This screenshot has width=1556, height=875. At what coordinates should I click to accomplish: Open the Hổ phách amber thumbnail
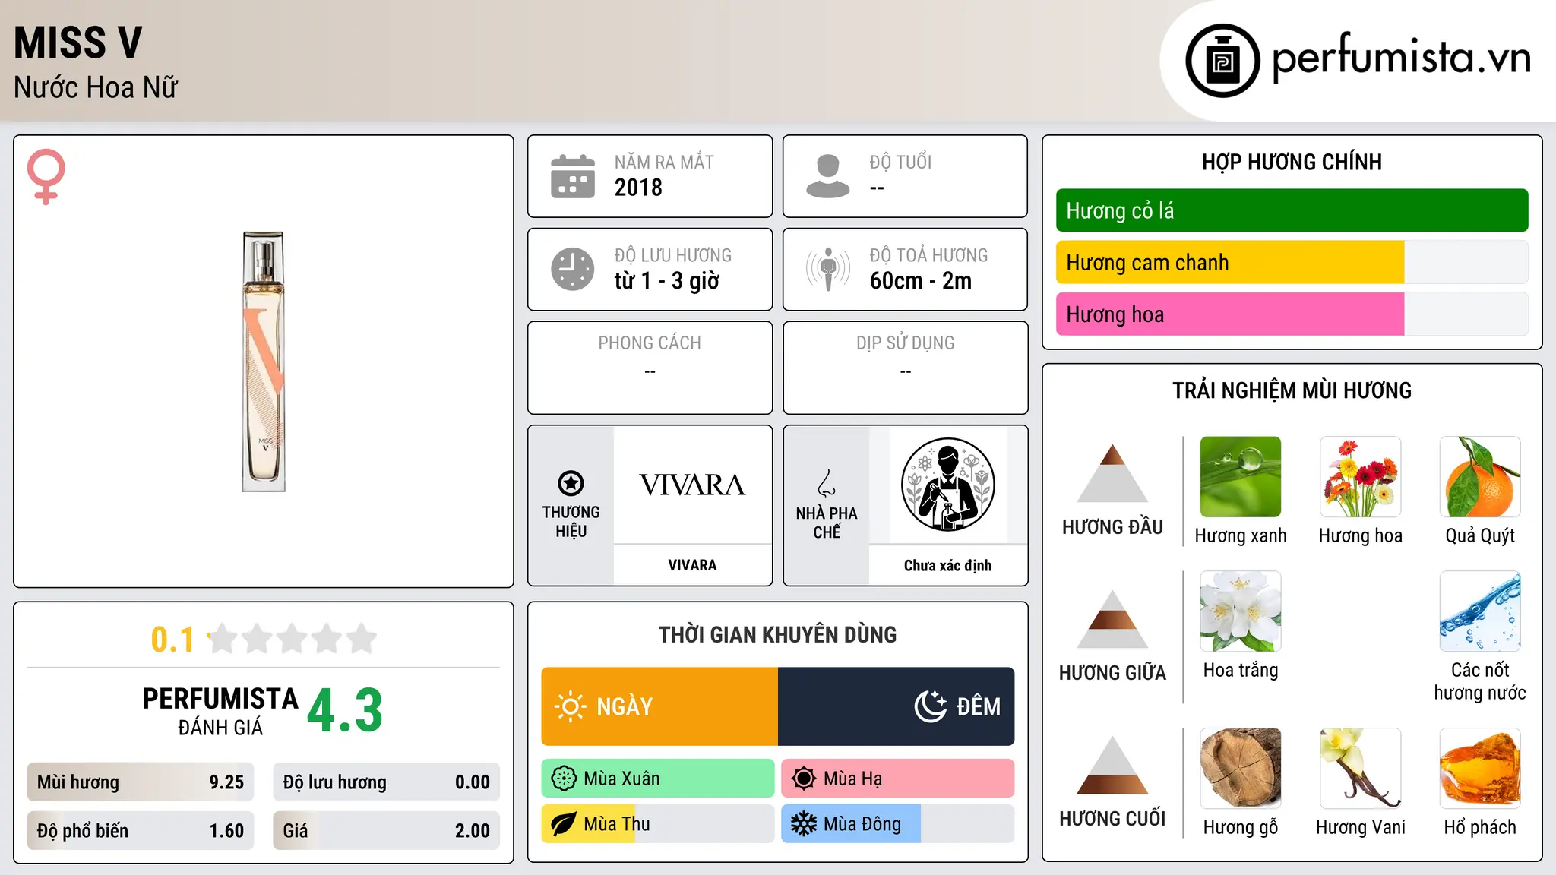tap(1480, 769)
